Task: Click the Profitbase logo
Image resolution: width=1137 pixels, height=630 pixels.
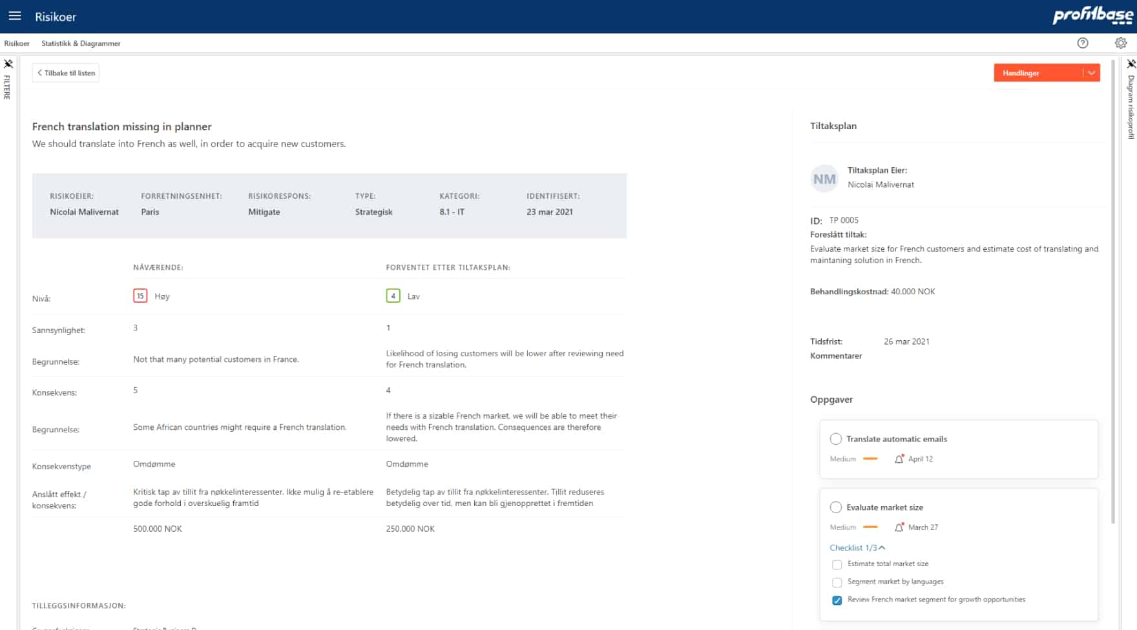Action: (1092, 16)
